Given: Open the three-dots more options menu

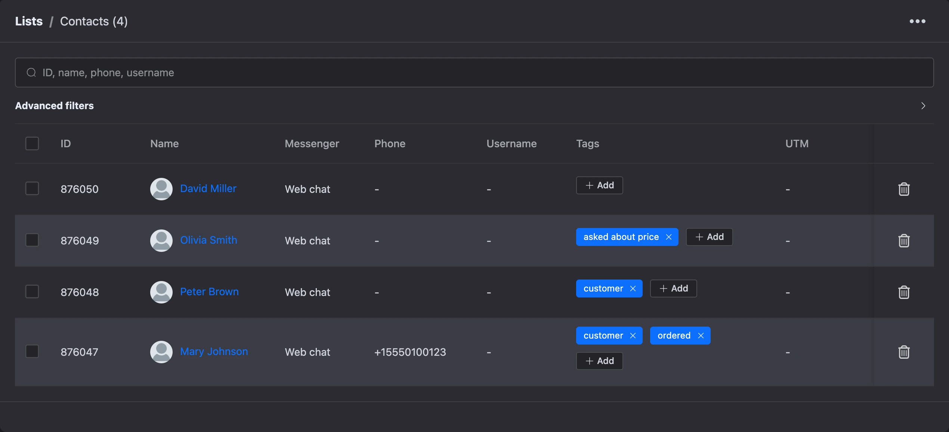Looking at the screenshot, I should (x=917, y=21).
